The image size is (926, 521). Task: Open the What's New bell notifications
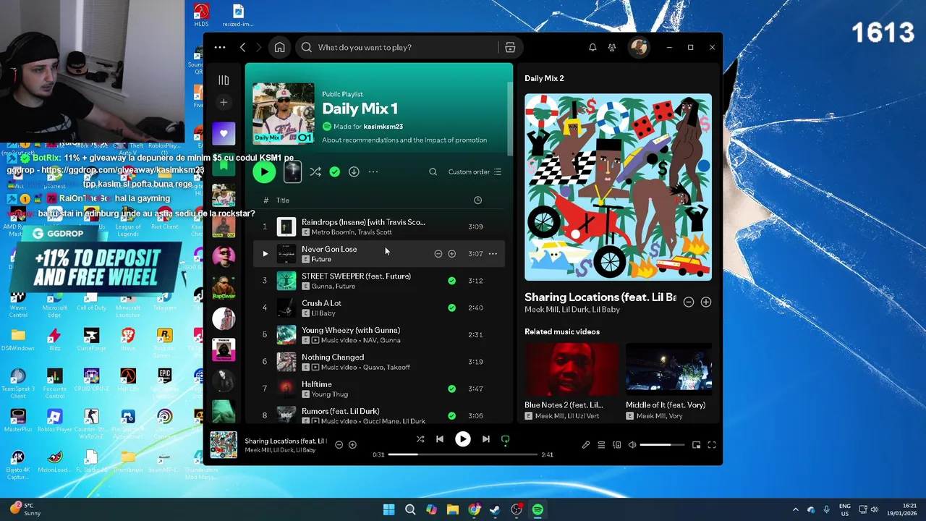point(592,47)
